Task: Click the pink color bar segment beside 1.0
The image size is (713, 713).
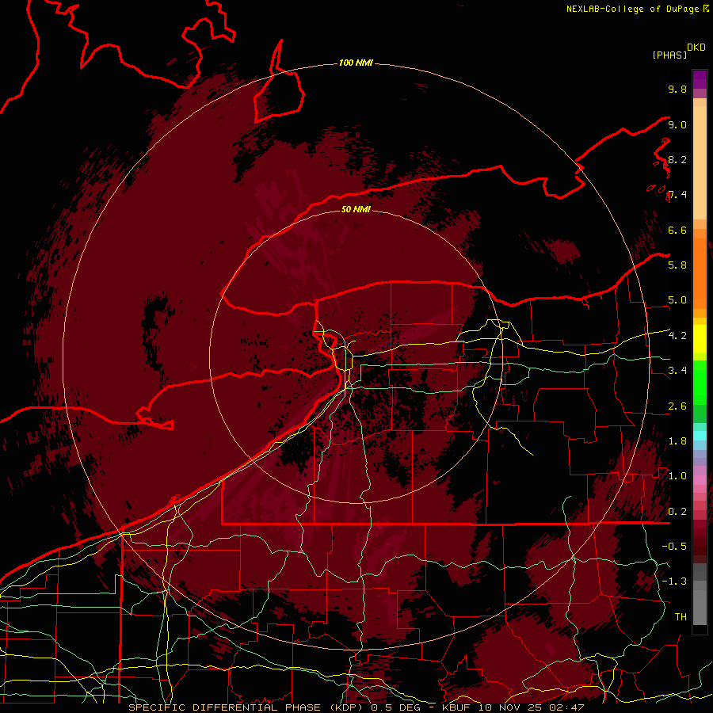Action: [700, 480]
